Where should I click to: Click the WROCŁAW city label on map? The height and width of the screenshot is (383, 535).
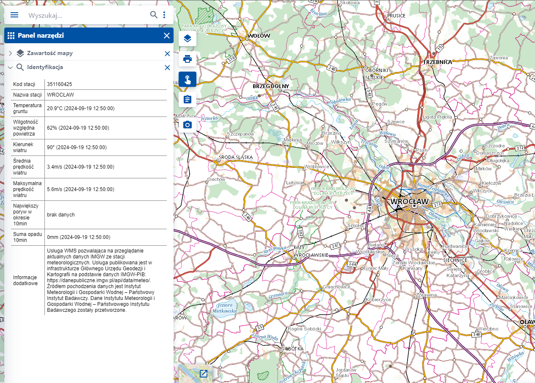coord(409,201)
